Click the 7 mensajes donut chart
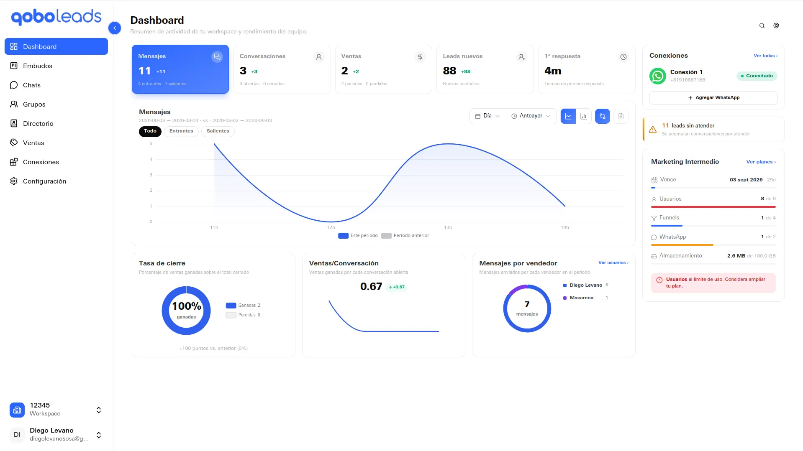Screen dimensions: 803x451 click(527, 308)
